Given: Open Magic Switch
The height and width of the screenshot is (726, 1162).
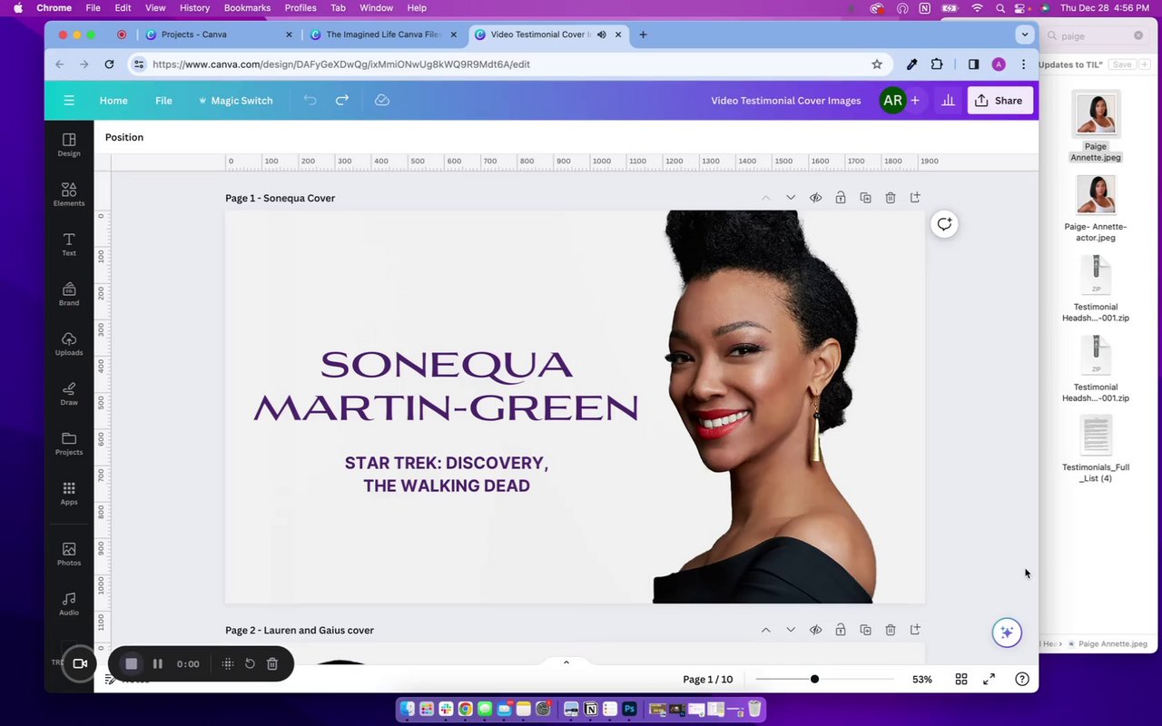Looking at the screenshot, I should pos(235,101).
